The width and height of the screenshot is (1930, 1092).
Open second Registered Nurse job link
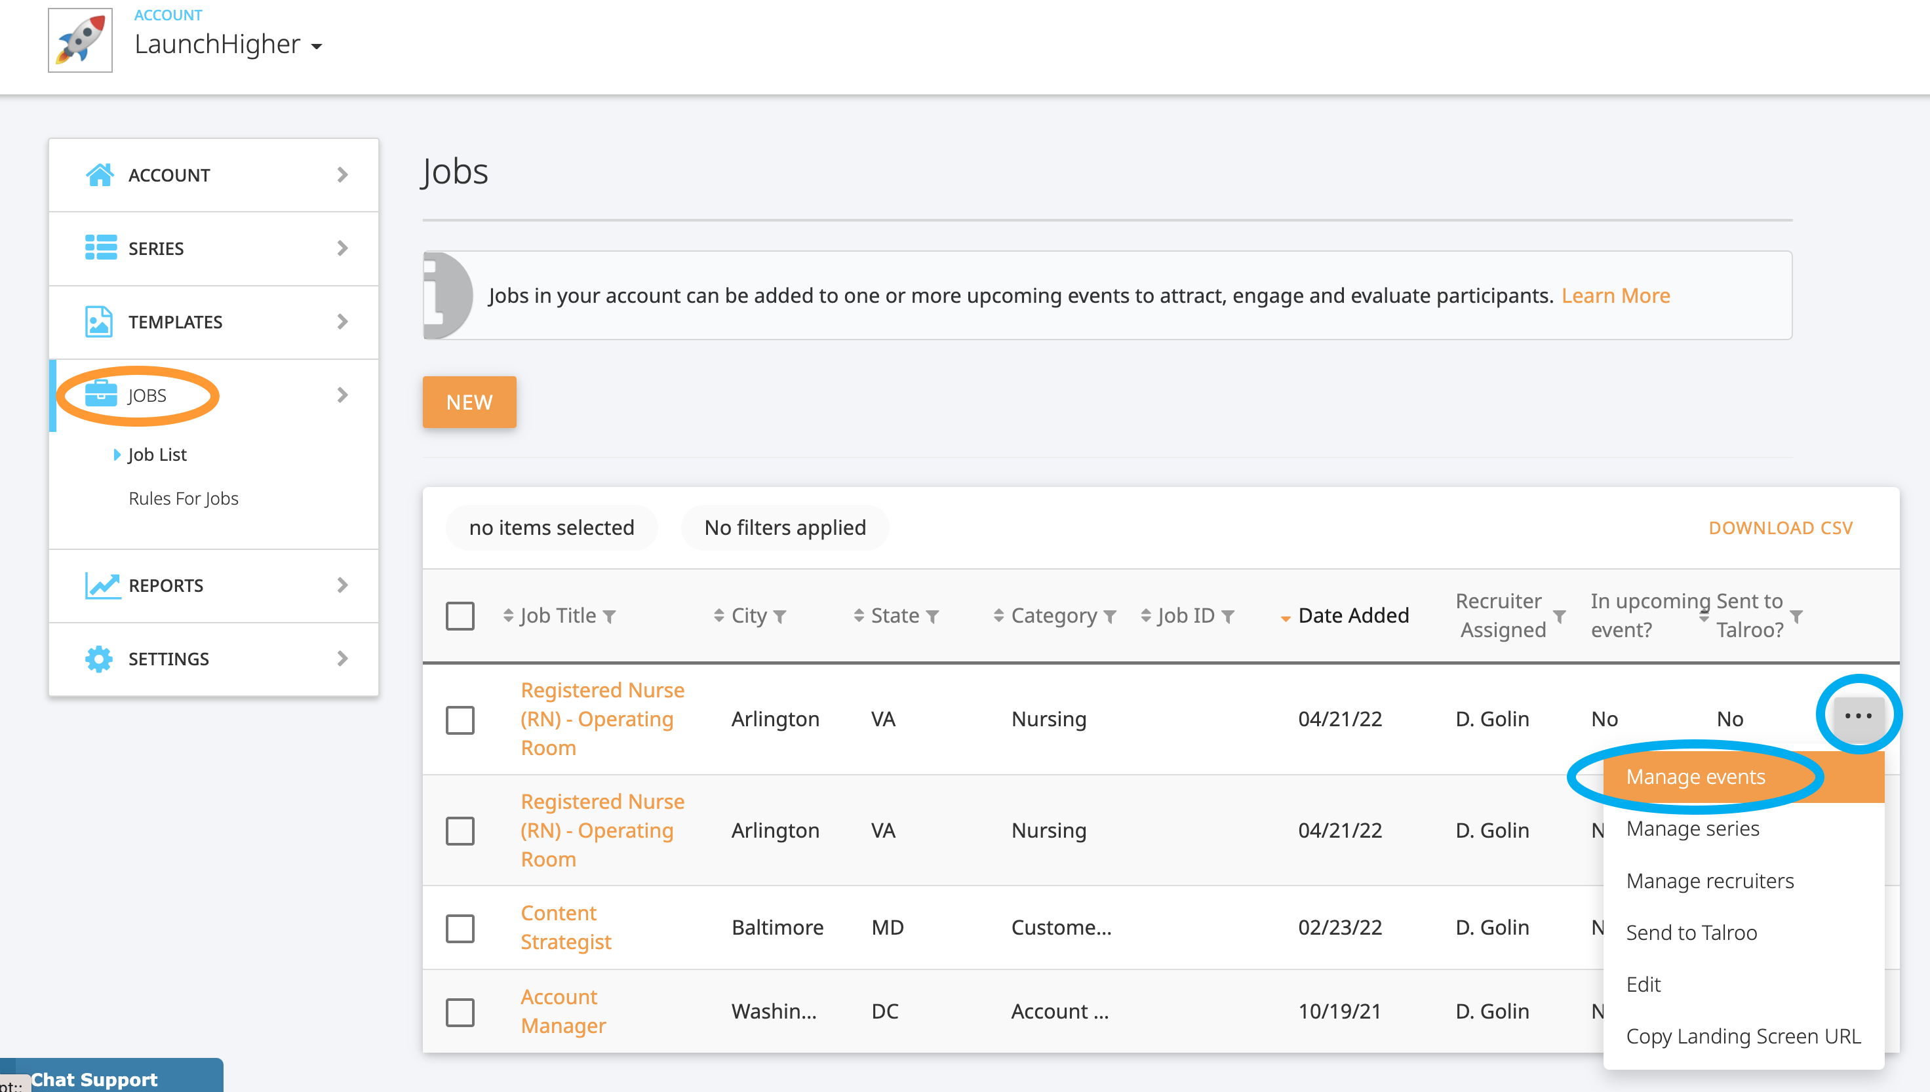602,830
